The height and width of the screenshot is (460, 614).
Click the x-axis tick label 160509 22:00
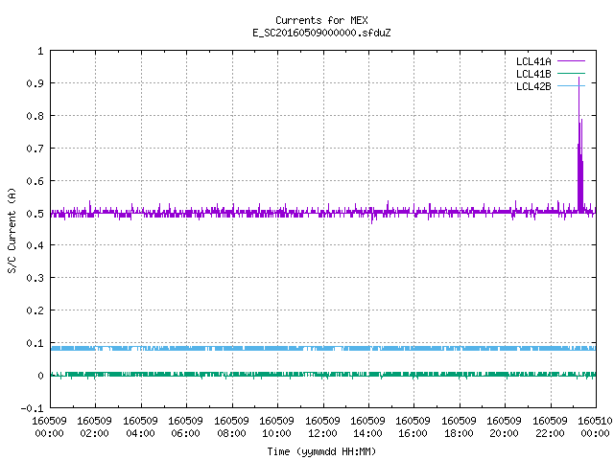550,426
